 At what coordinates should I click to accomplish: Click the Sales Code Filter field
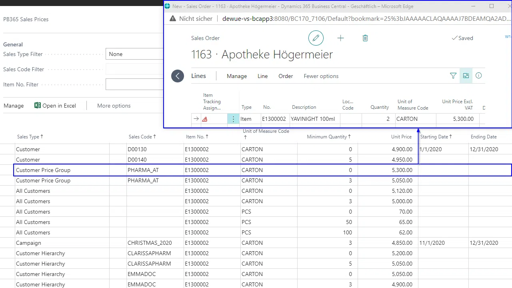click(x=134, y=69)
